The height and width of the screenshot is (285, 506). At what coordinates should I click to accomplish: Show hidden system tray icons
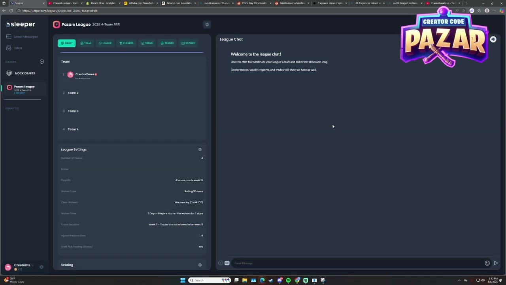[459, 280]
